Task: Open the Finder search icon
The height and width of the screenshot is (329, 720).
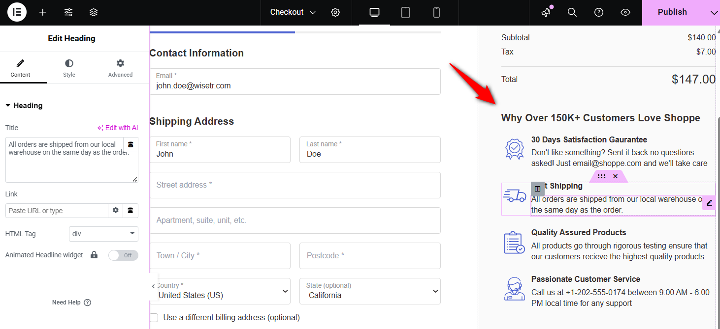Action: (x=572, y=12)
